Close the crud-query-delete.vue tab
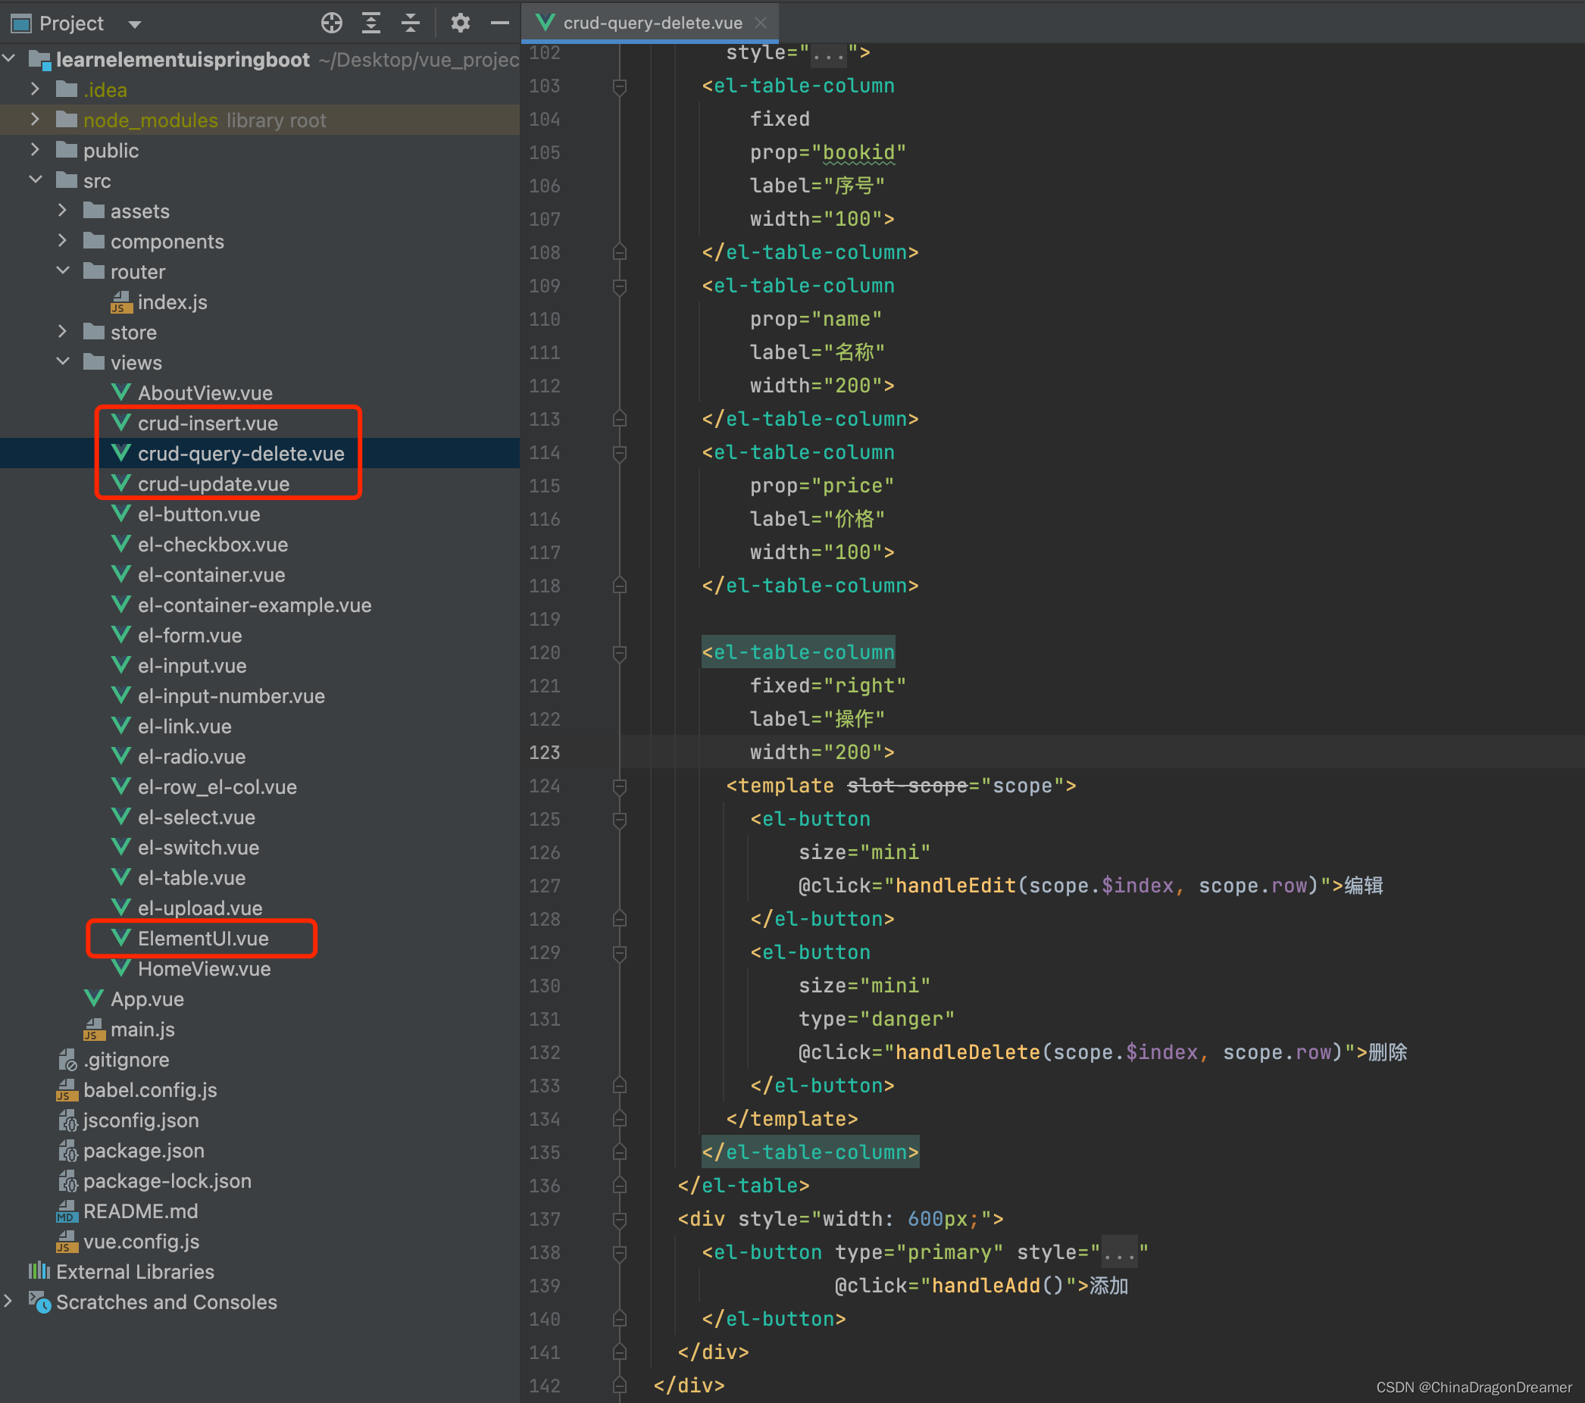Viewport: 1585px width, 1403px height. pyautogui.click(x=761, y=23)
